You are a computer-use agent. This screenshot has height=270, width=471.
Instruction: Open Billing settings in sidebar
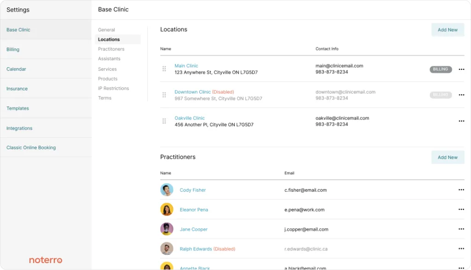click(x=13, y=50)
